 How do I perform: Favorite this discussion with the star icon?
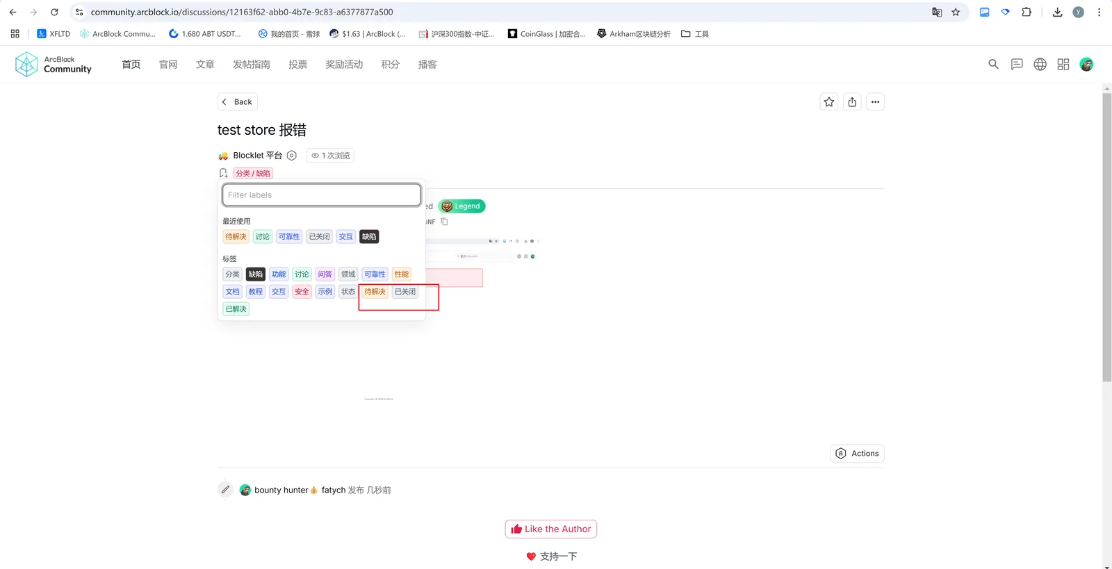click(829, 102)
